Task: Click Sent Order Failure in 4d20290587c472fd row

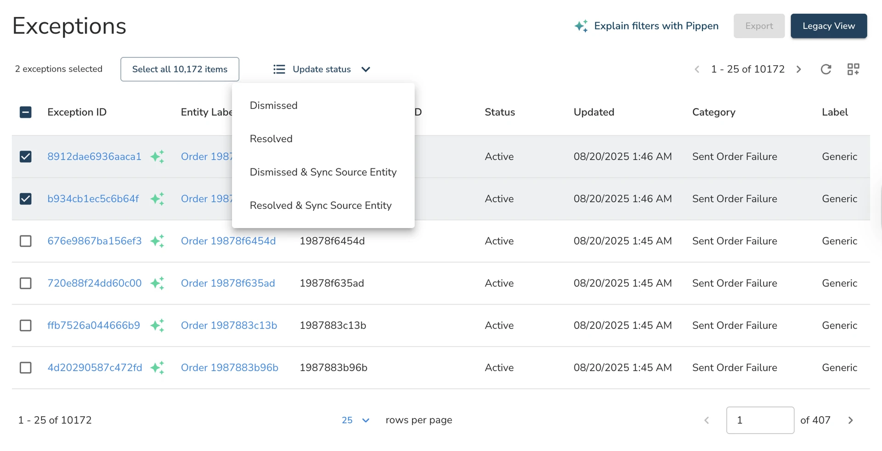Action: pyautogui.click(x=735, y=367)
